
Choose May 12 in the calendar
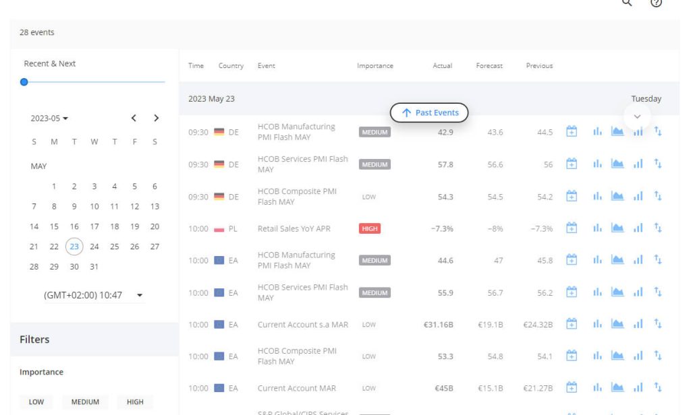(134, 206)
